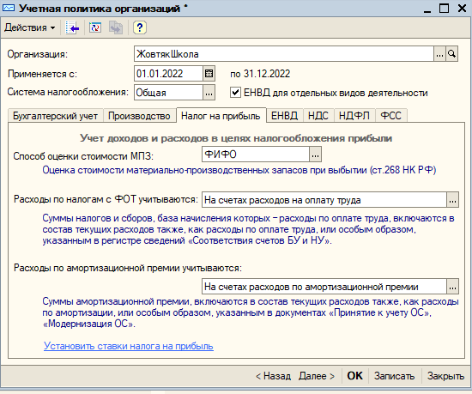The height and width of the screenshot is (394, 472).
Task: Confirm with the OK button
Action: click(x=355, y=376)
